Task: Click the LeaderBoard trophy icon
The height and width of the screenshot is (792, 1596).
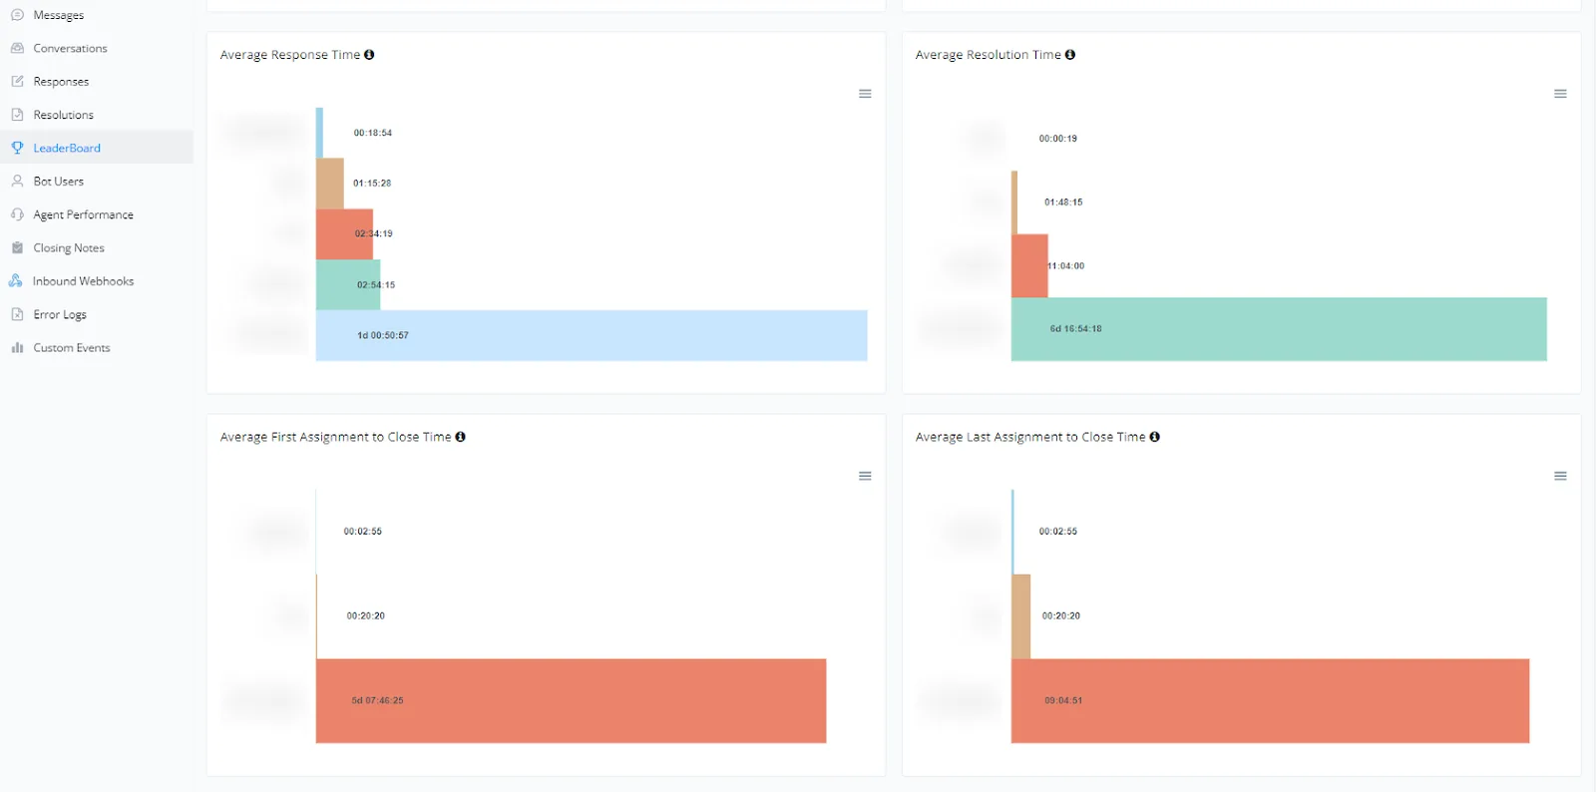Action: coord(17,148)
